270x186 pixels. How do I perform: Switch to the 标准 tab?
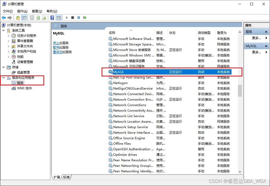66,177
